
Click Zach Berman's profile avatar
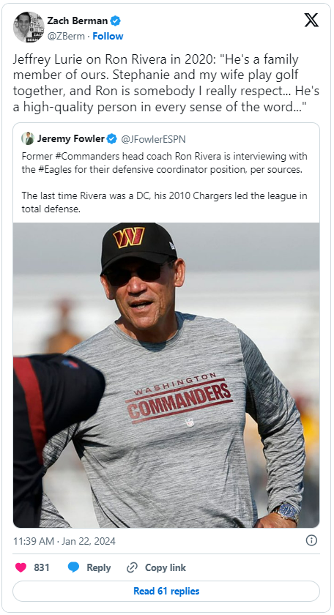tap(29, 27)
